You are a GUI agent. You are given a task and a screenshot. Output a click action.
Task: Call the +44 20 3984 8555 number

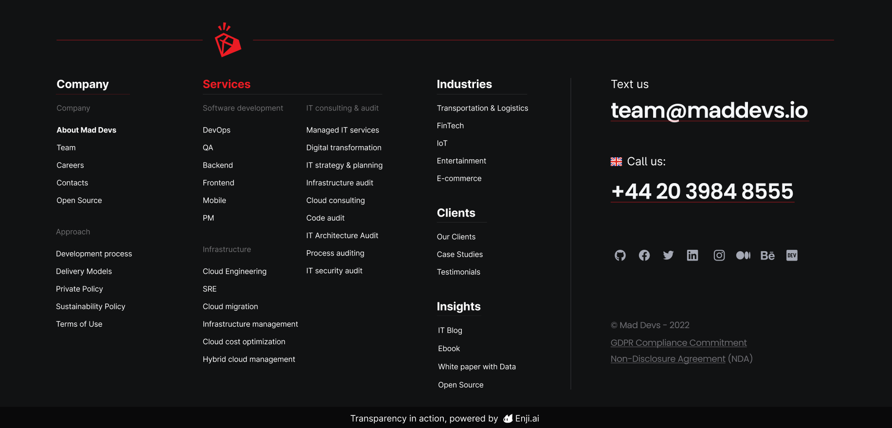click(702, 191)
